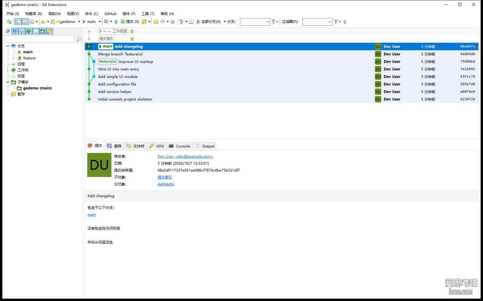The image size is (483, 301).
Task: Click the open book reflog icon
Action: 191,22
